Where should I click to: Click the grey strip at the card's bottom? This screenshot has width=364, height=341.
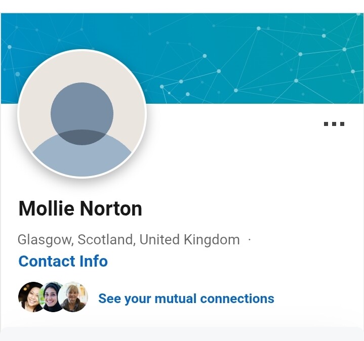tap(182, 334)
